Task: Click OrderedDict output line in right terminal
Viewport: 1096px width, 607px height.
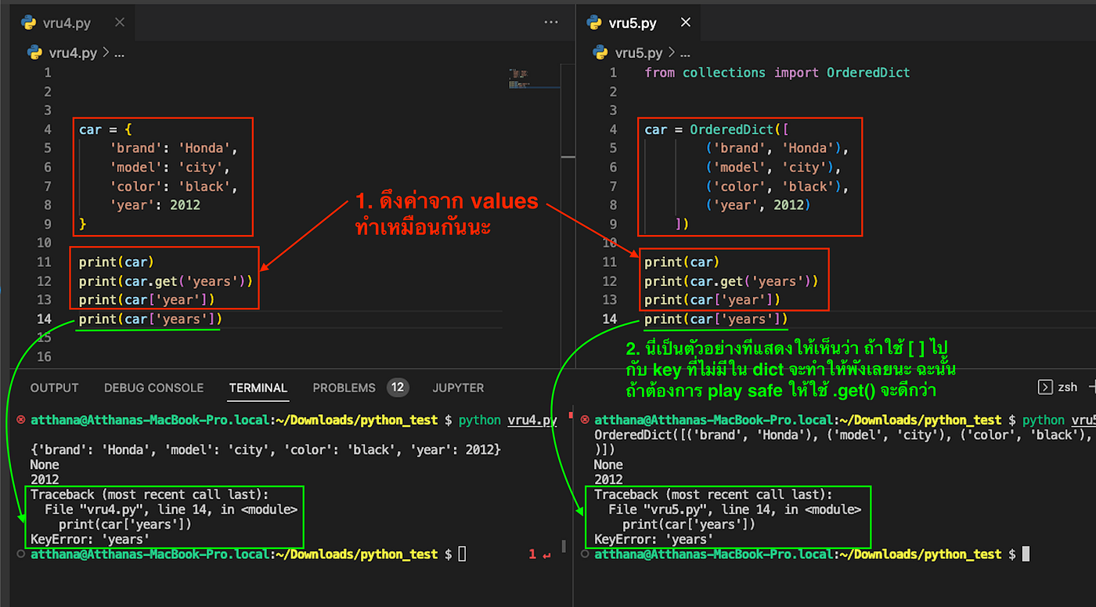Action: pos(845,435)
